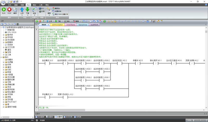Click the blue 上传 upload arrow in ribbon

[22, 10]
